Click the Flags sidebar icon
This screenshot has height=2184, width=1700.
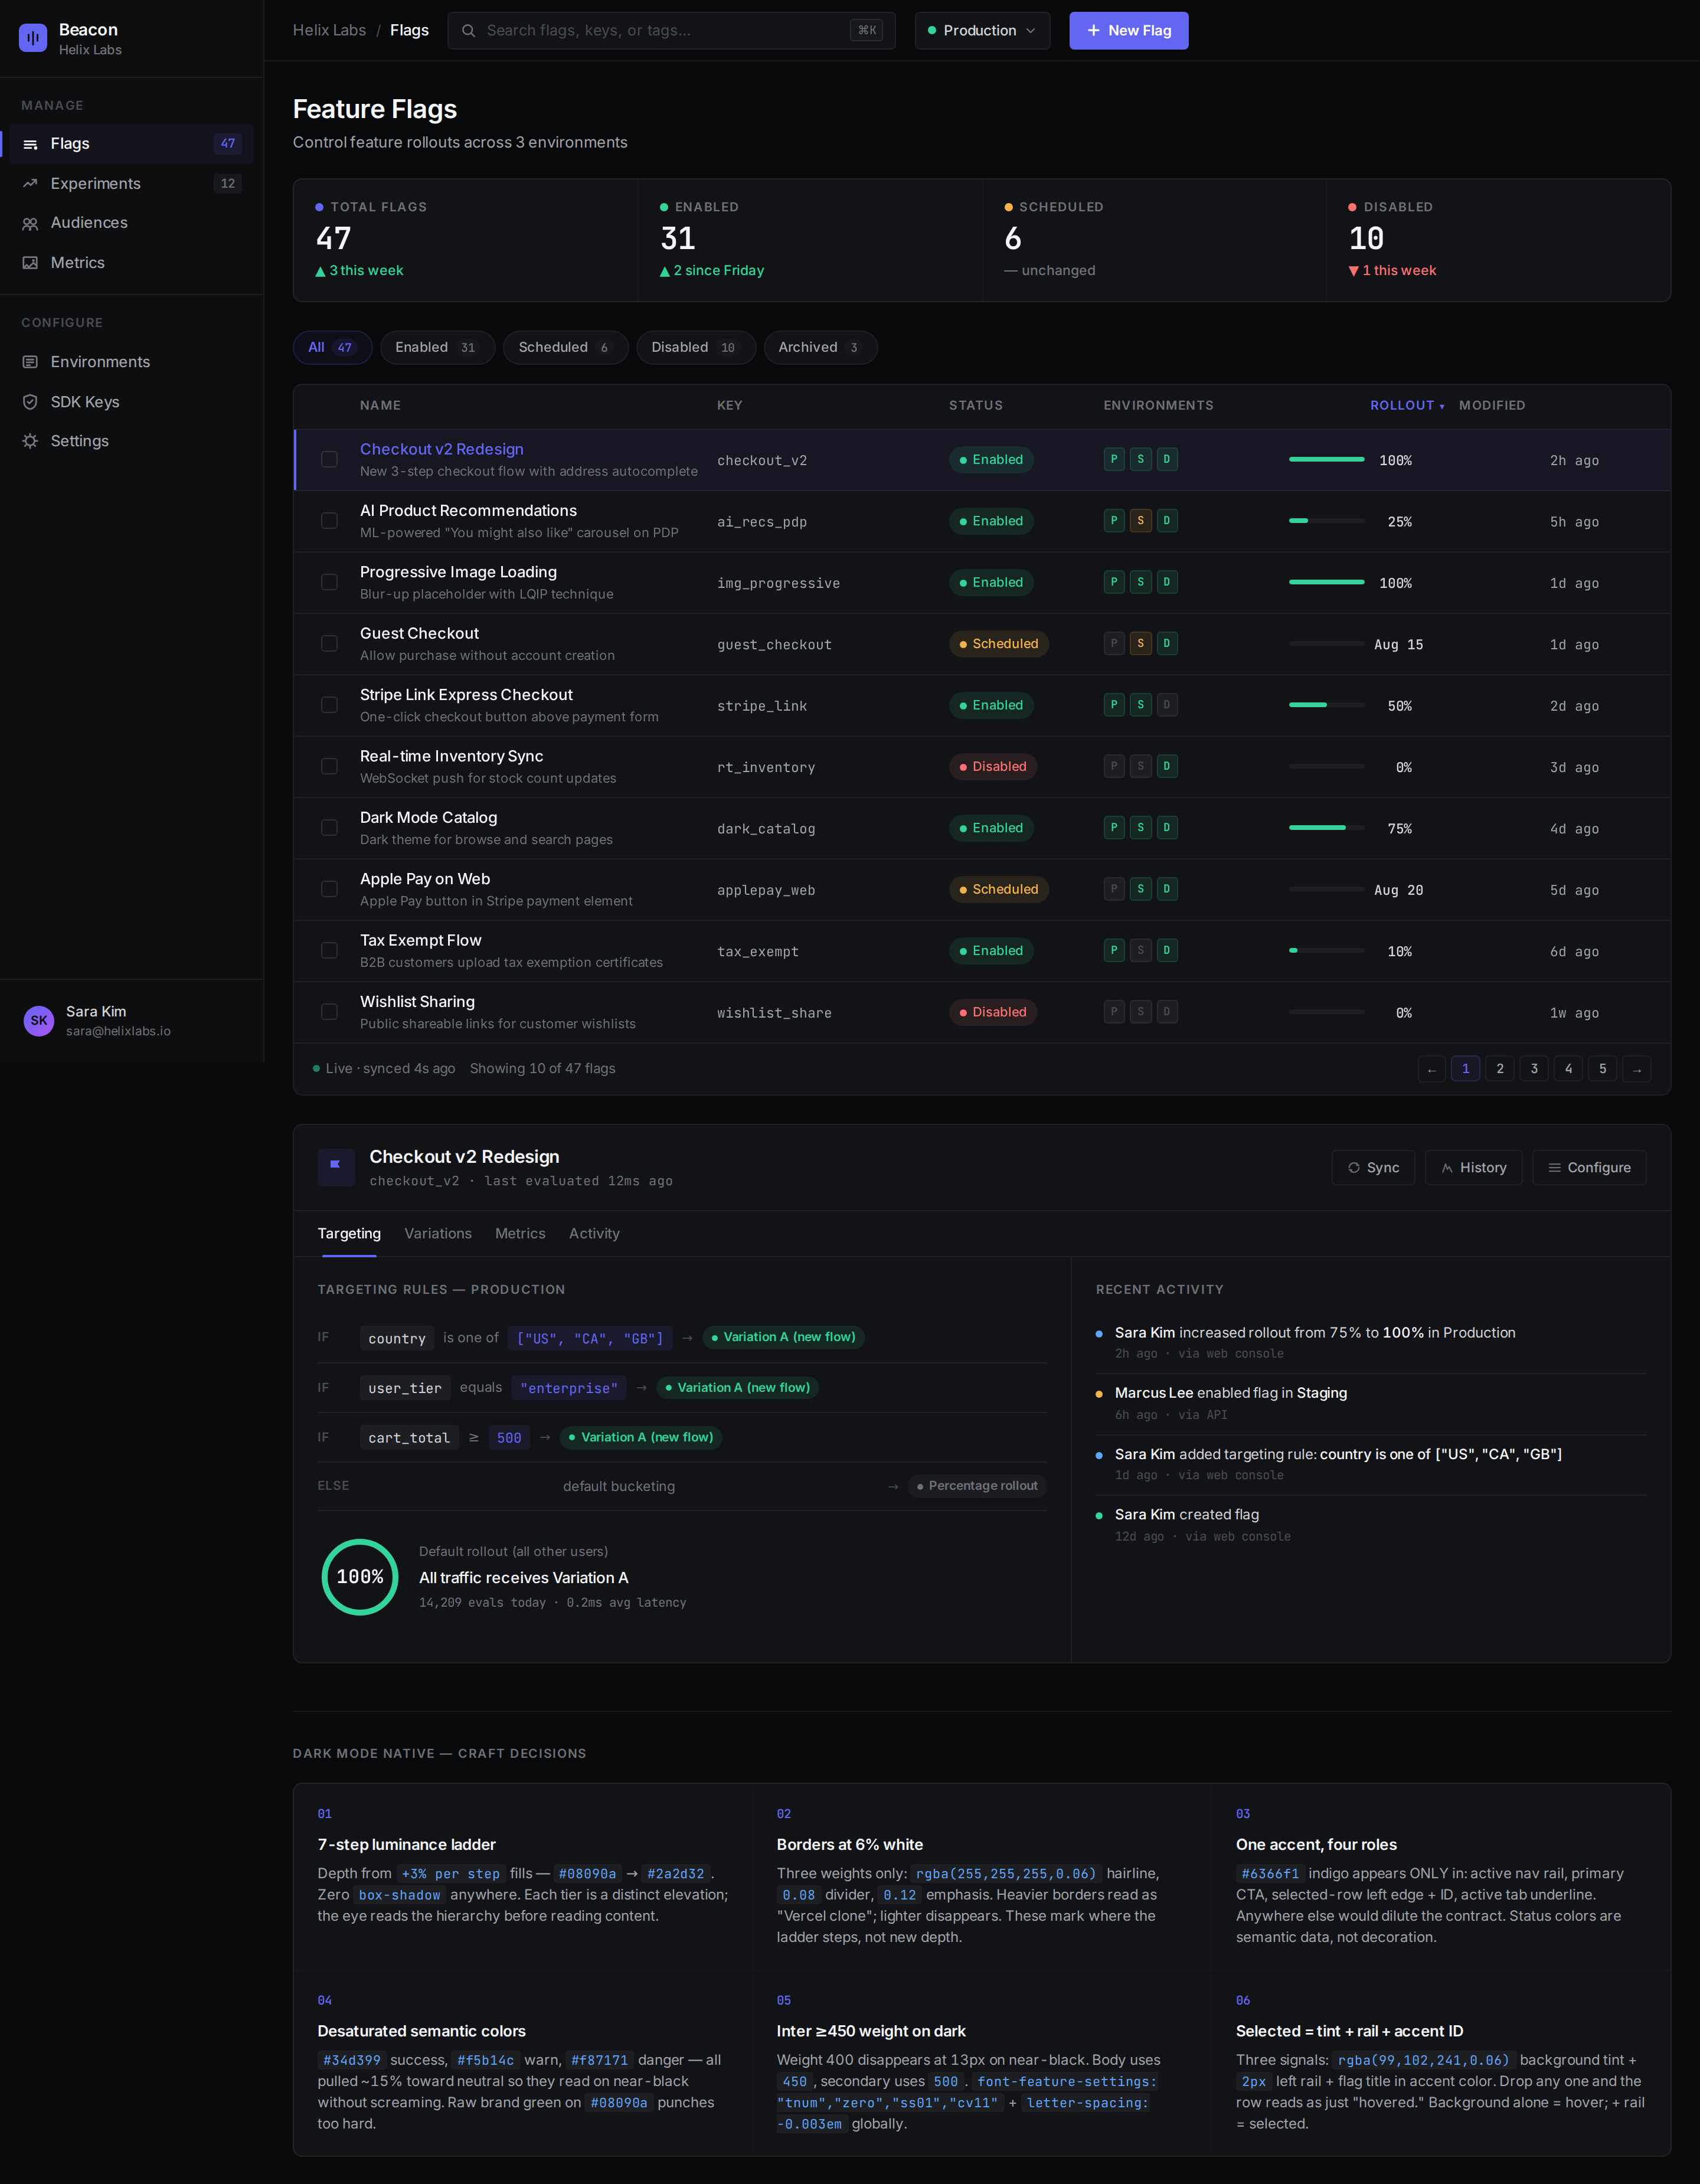[30, 144]
